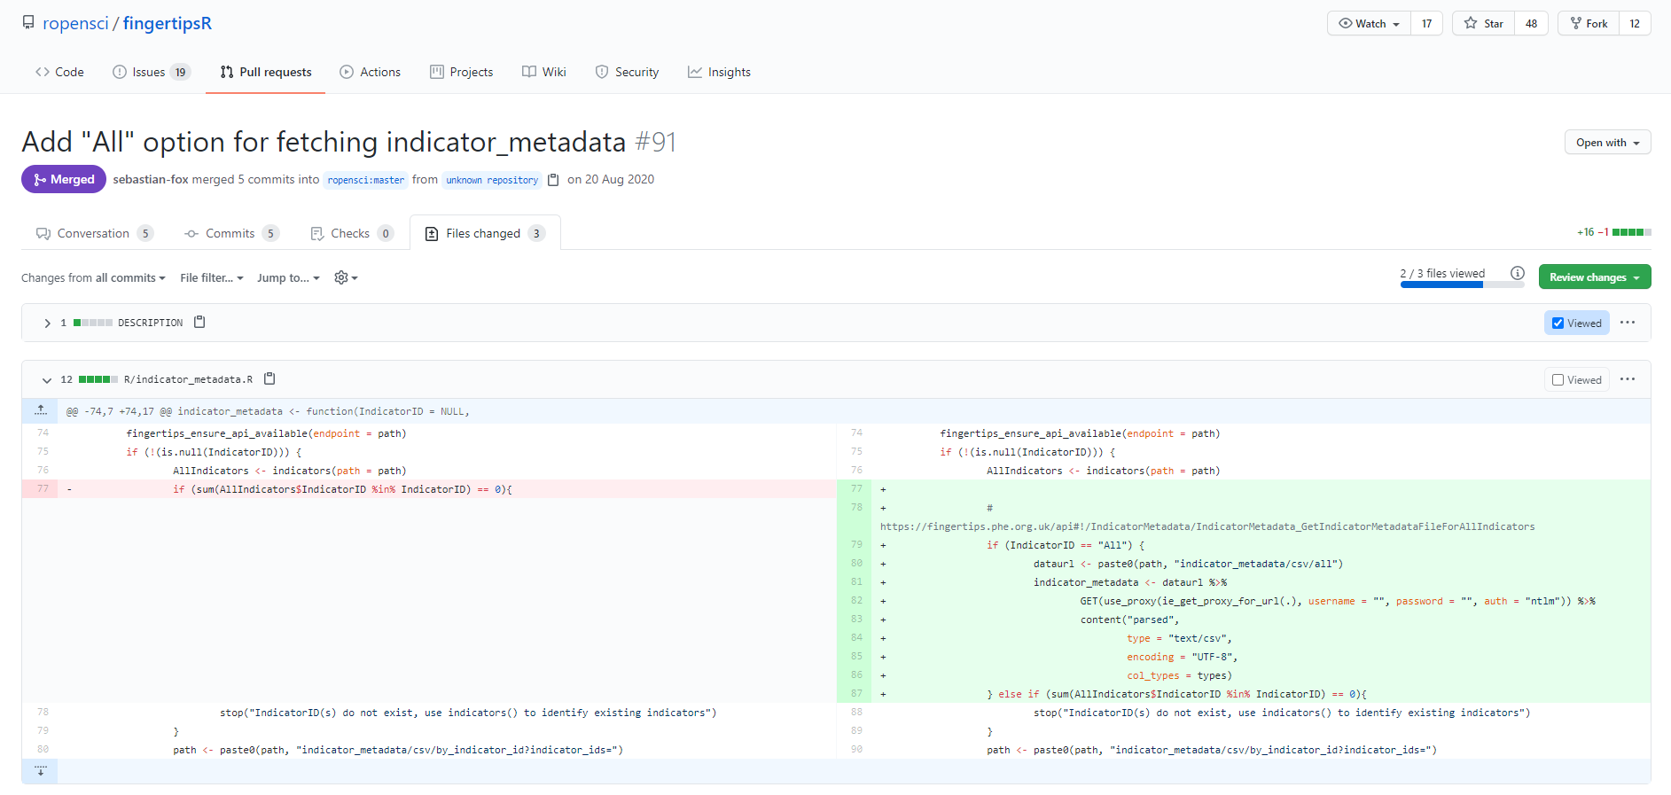
Task: Open the Watch dropdown
Action: 1369,23
